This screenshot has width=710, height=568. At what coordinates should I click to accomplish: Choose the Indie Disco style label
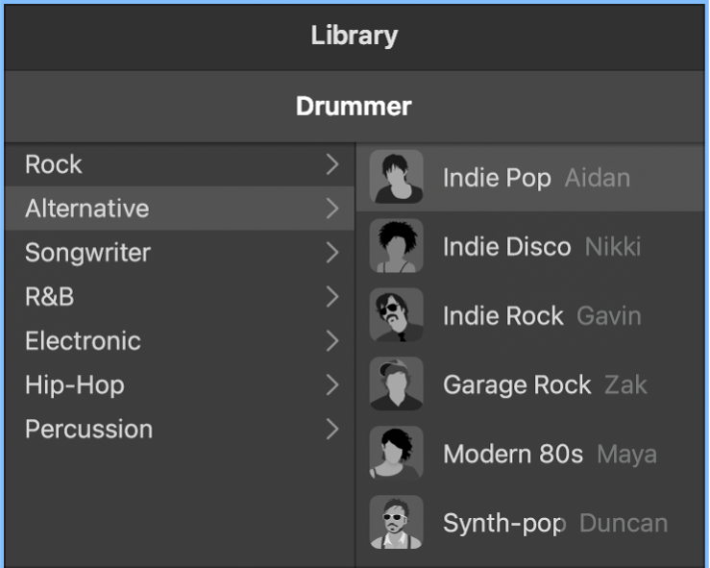coord(506,247)
